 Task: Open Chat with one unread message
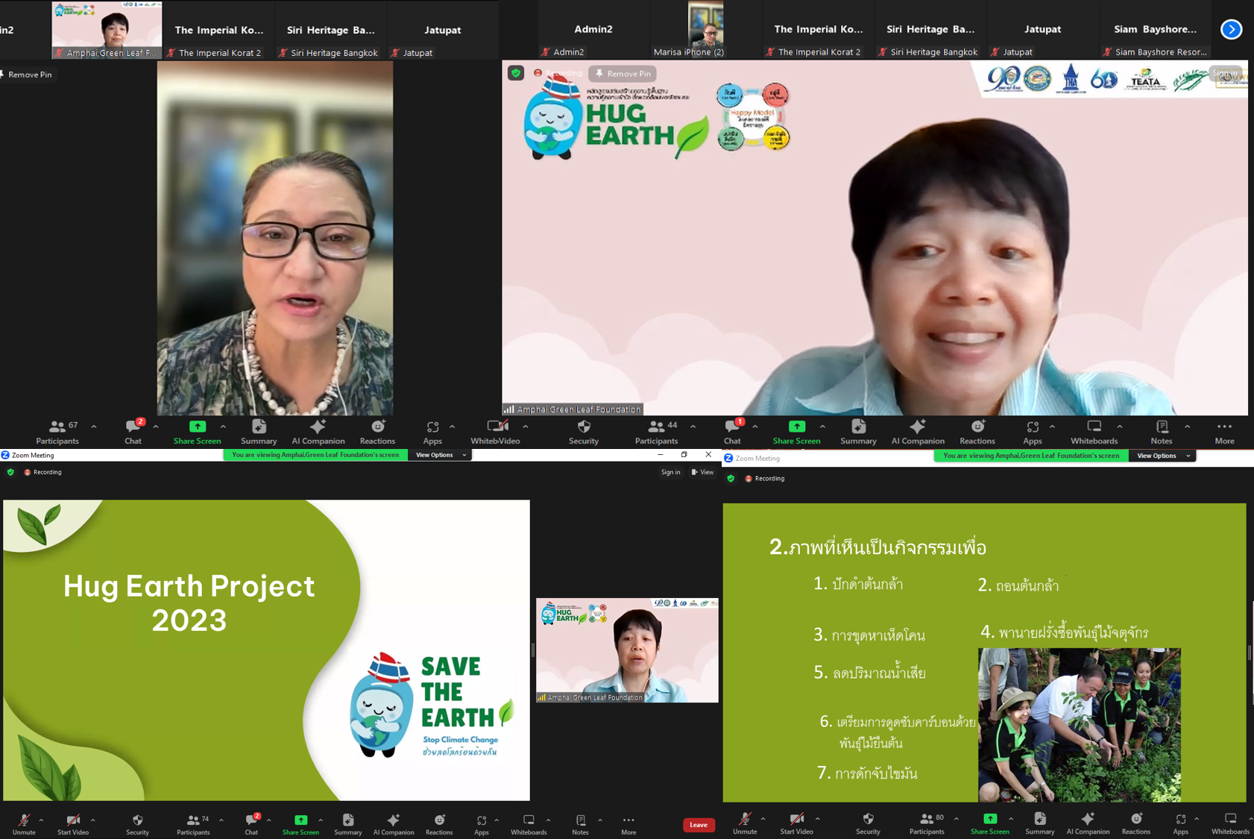click(x=732, y=432)
